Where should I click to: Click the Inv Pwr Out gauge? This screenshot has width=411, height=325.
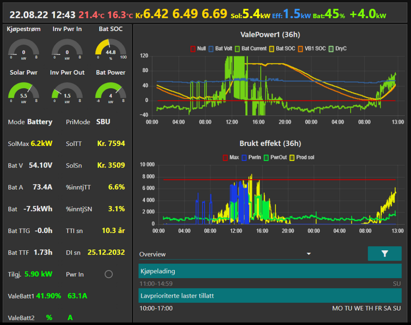coord(67,92)
